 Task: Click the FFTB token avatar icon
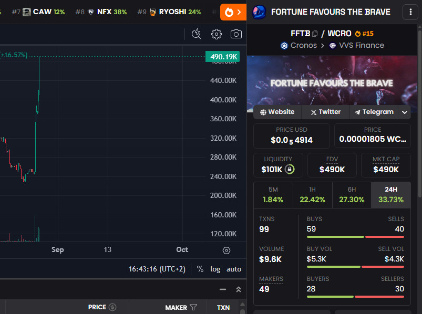click(x=259, y=12)
